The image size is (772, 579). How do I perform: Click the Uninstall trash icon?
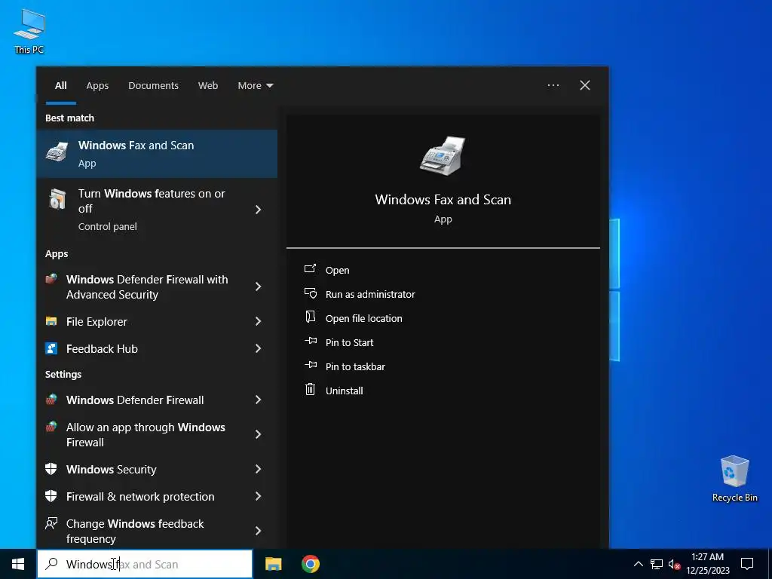click(x=310, y=390)
